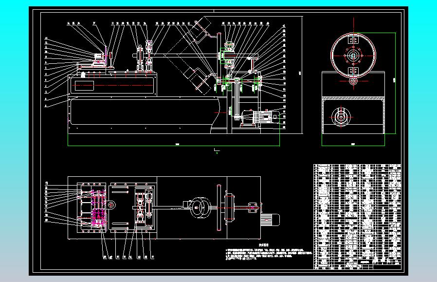Select the double ring part in plan view

(200, 207)
